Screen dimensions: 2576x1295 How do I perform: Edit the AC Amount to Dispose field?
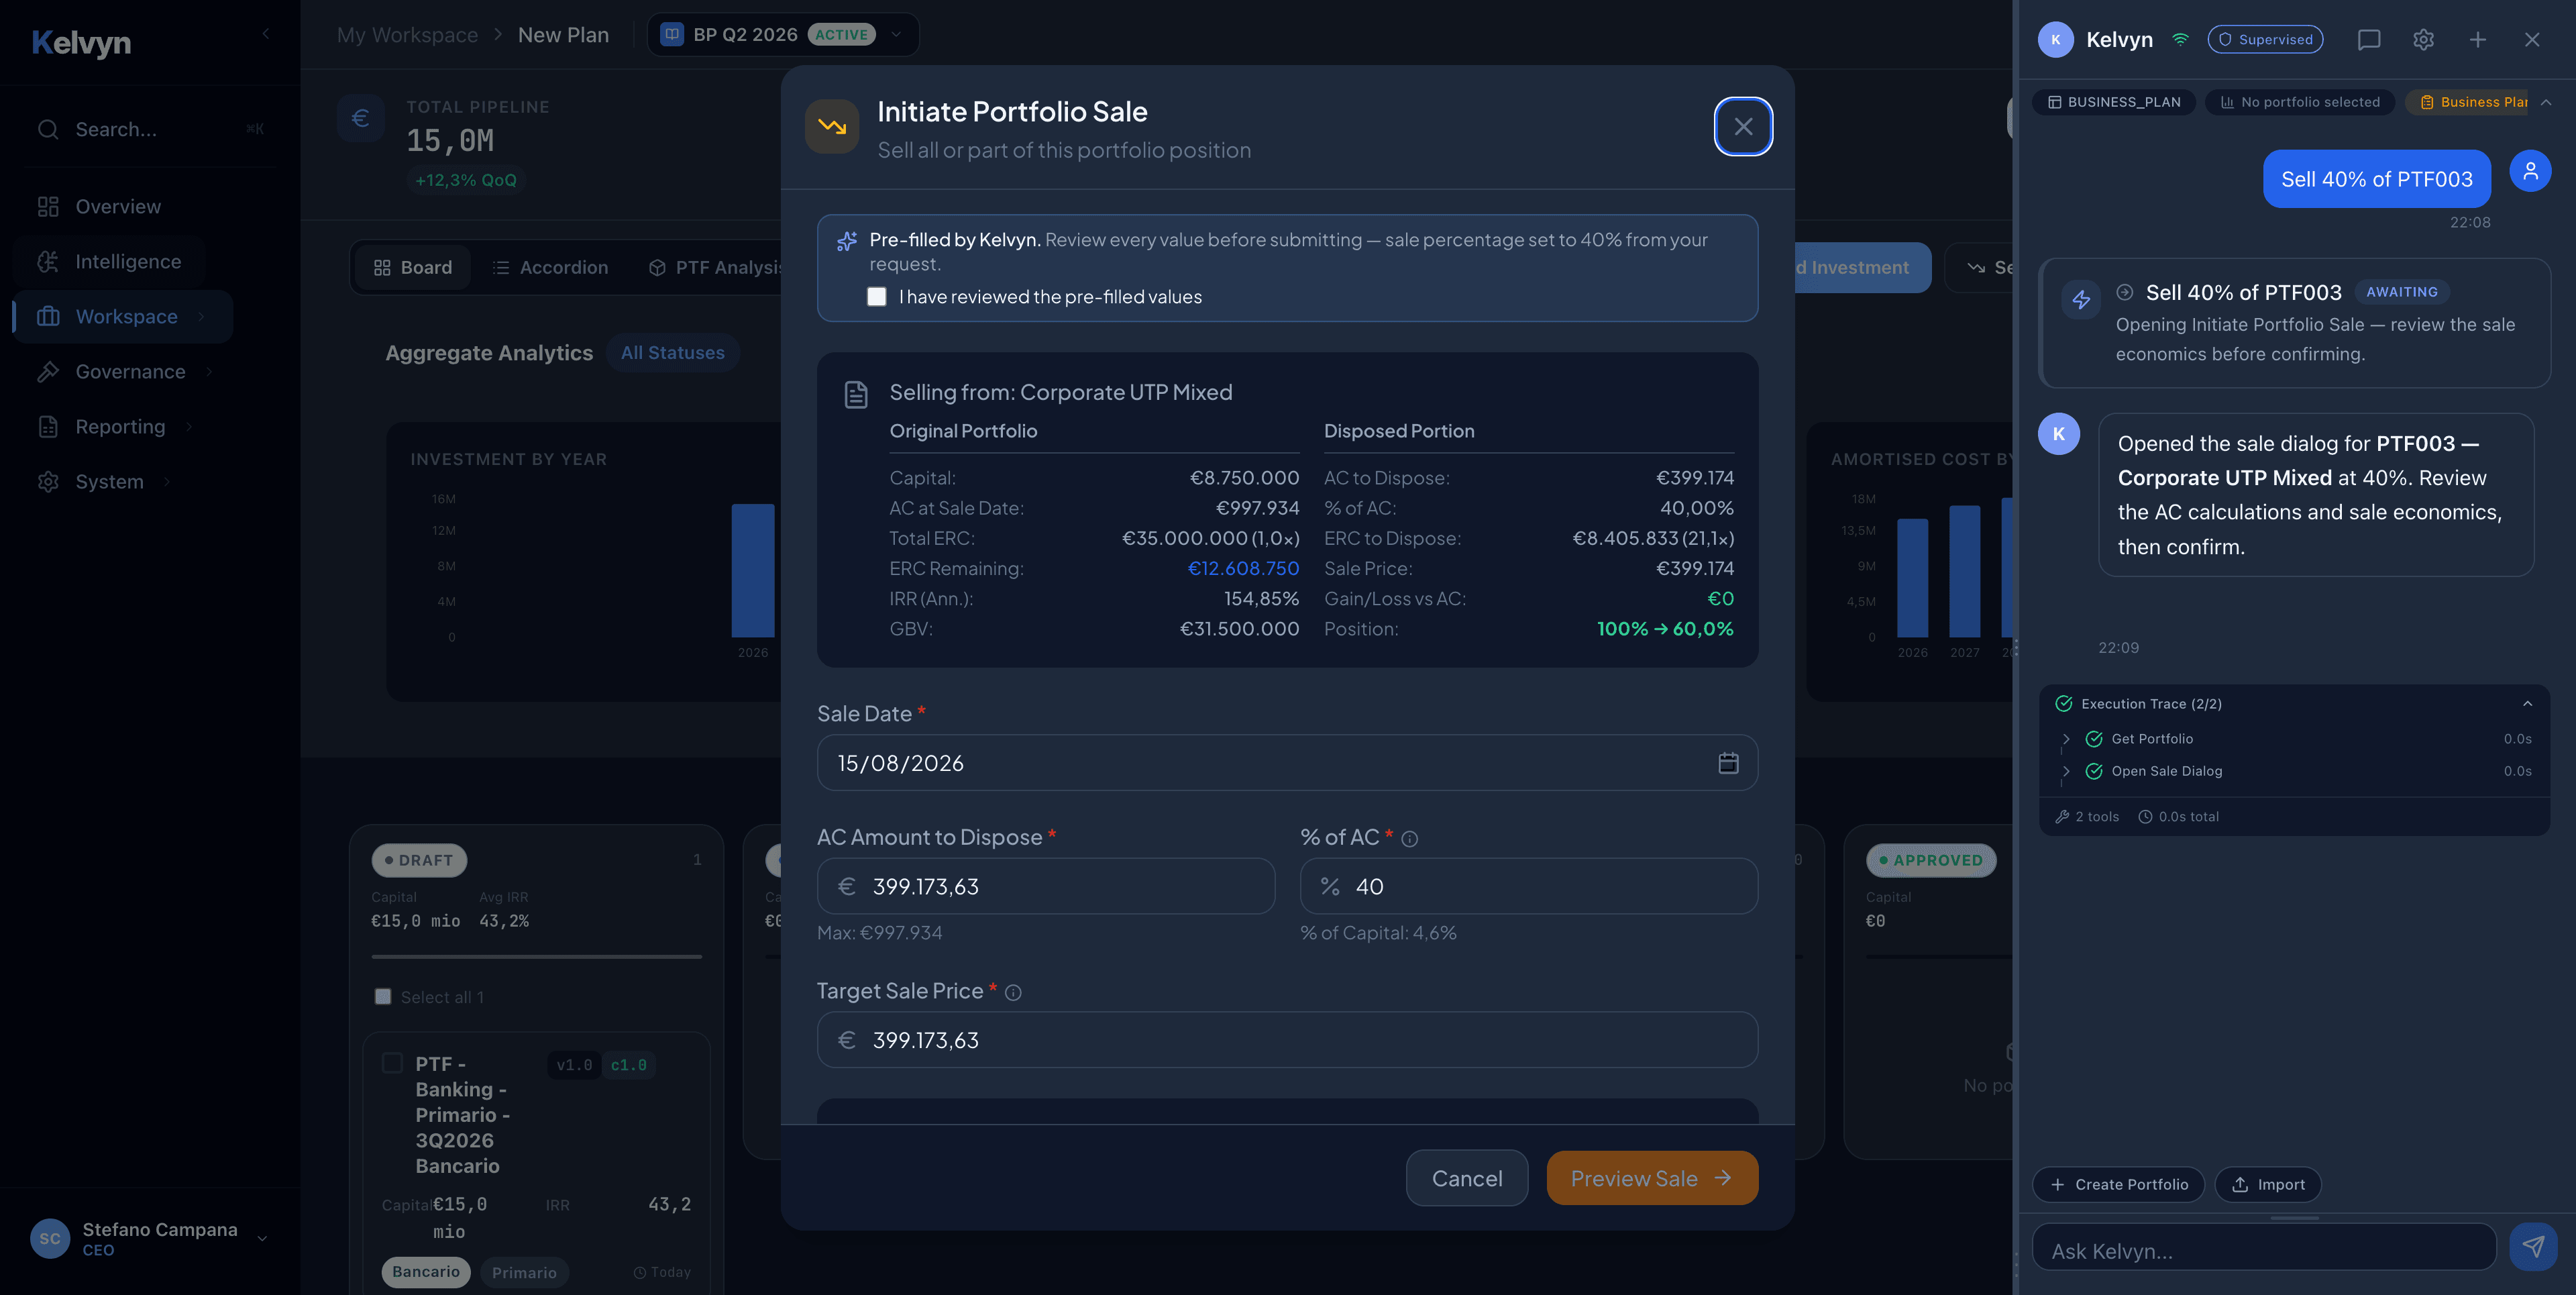pos(1045,886)
